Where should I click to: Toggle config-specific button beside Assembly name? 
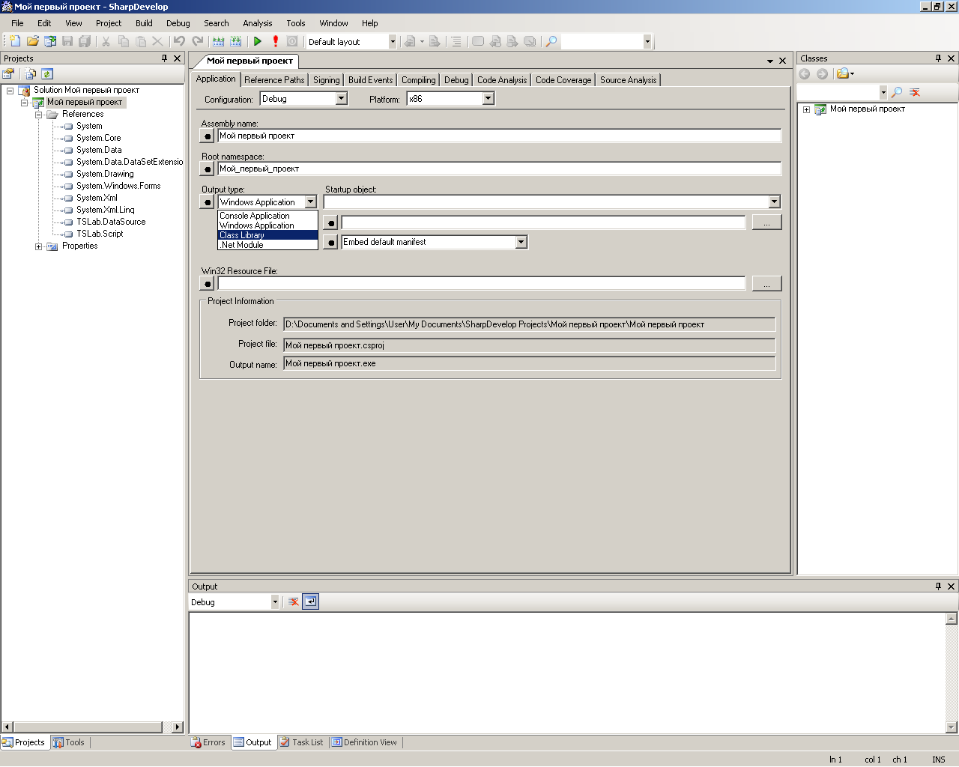pos(208,136)
